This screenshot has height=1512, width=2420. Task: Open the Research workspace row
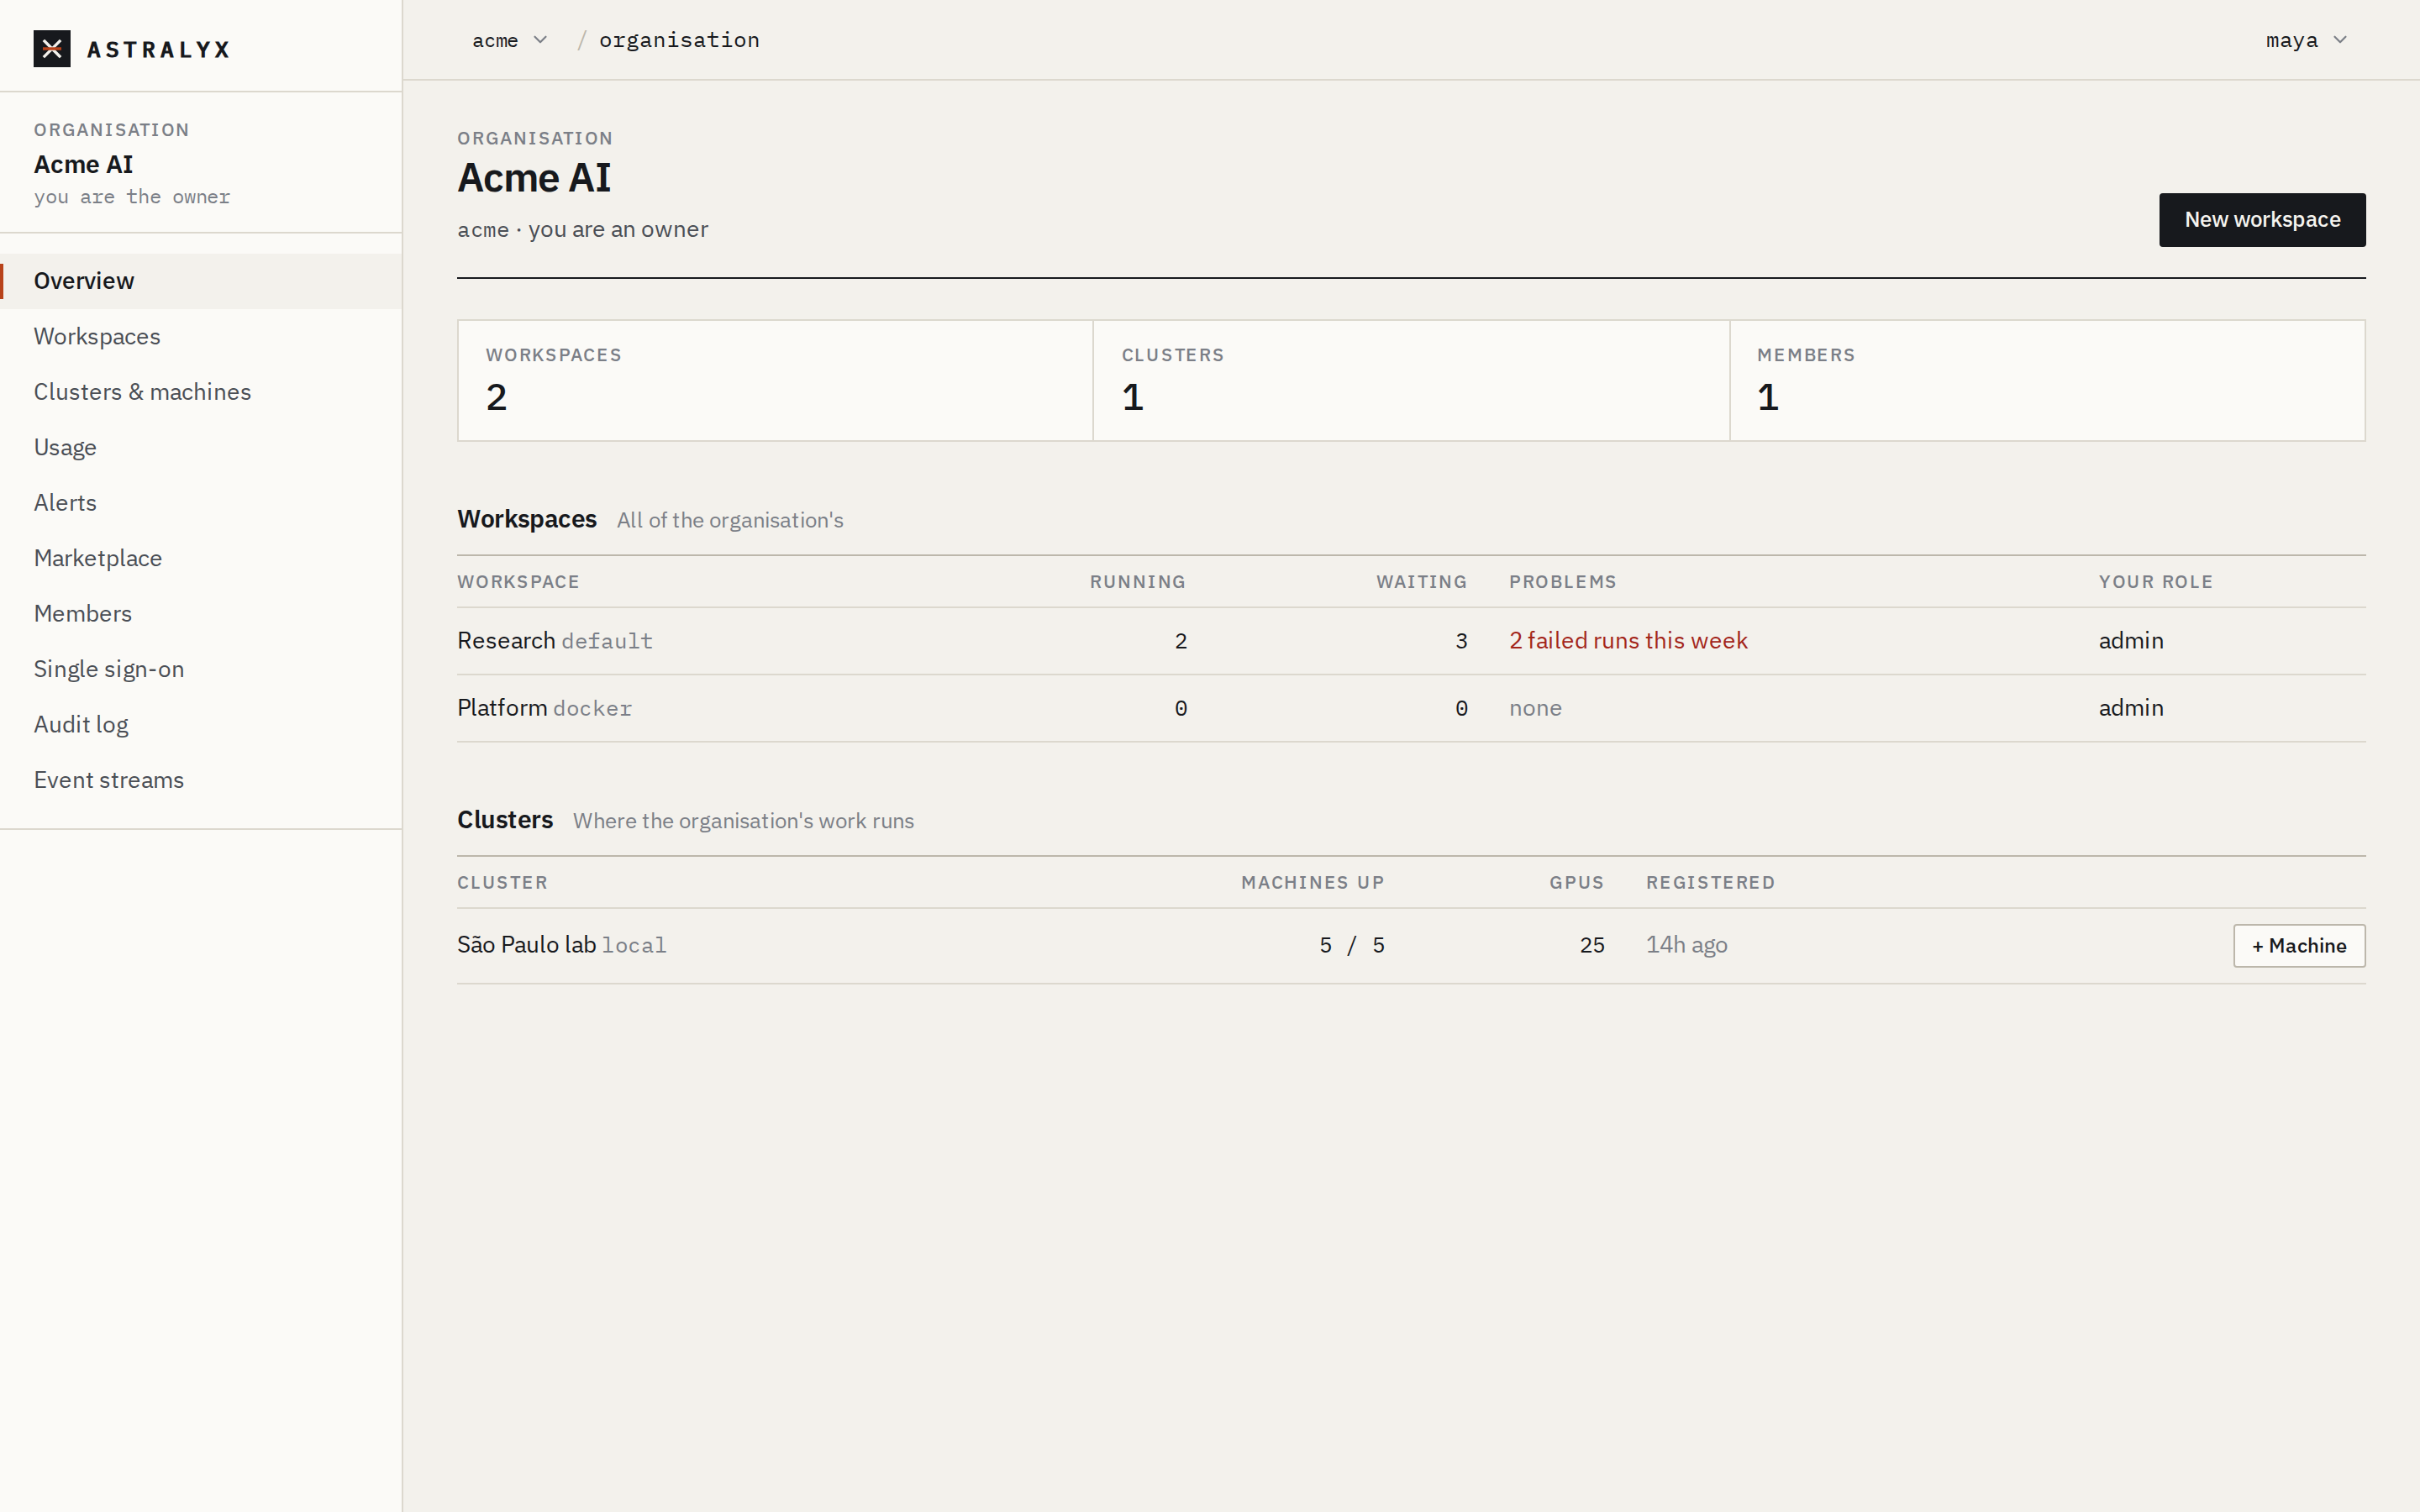pos(1411,641)
